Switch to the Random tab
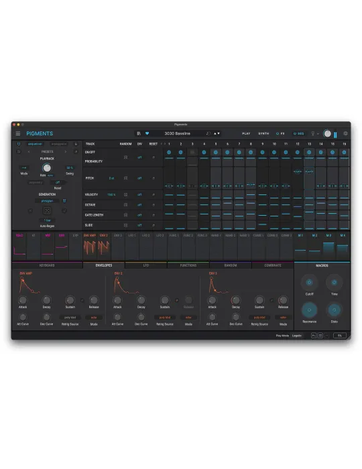Image resolution: width=362 pixels, height=469 pixels. click(231, 265)
